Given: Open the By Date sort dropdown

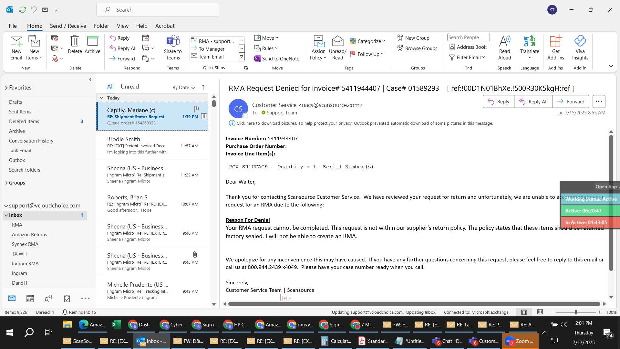Looking at the screenshot, I should pos(183,87).
